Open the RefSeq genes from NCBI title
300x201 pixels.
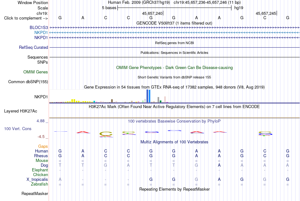(174, 43)
